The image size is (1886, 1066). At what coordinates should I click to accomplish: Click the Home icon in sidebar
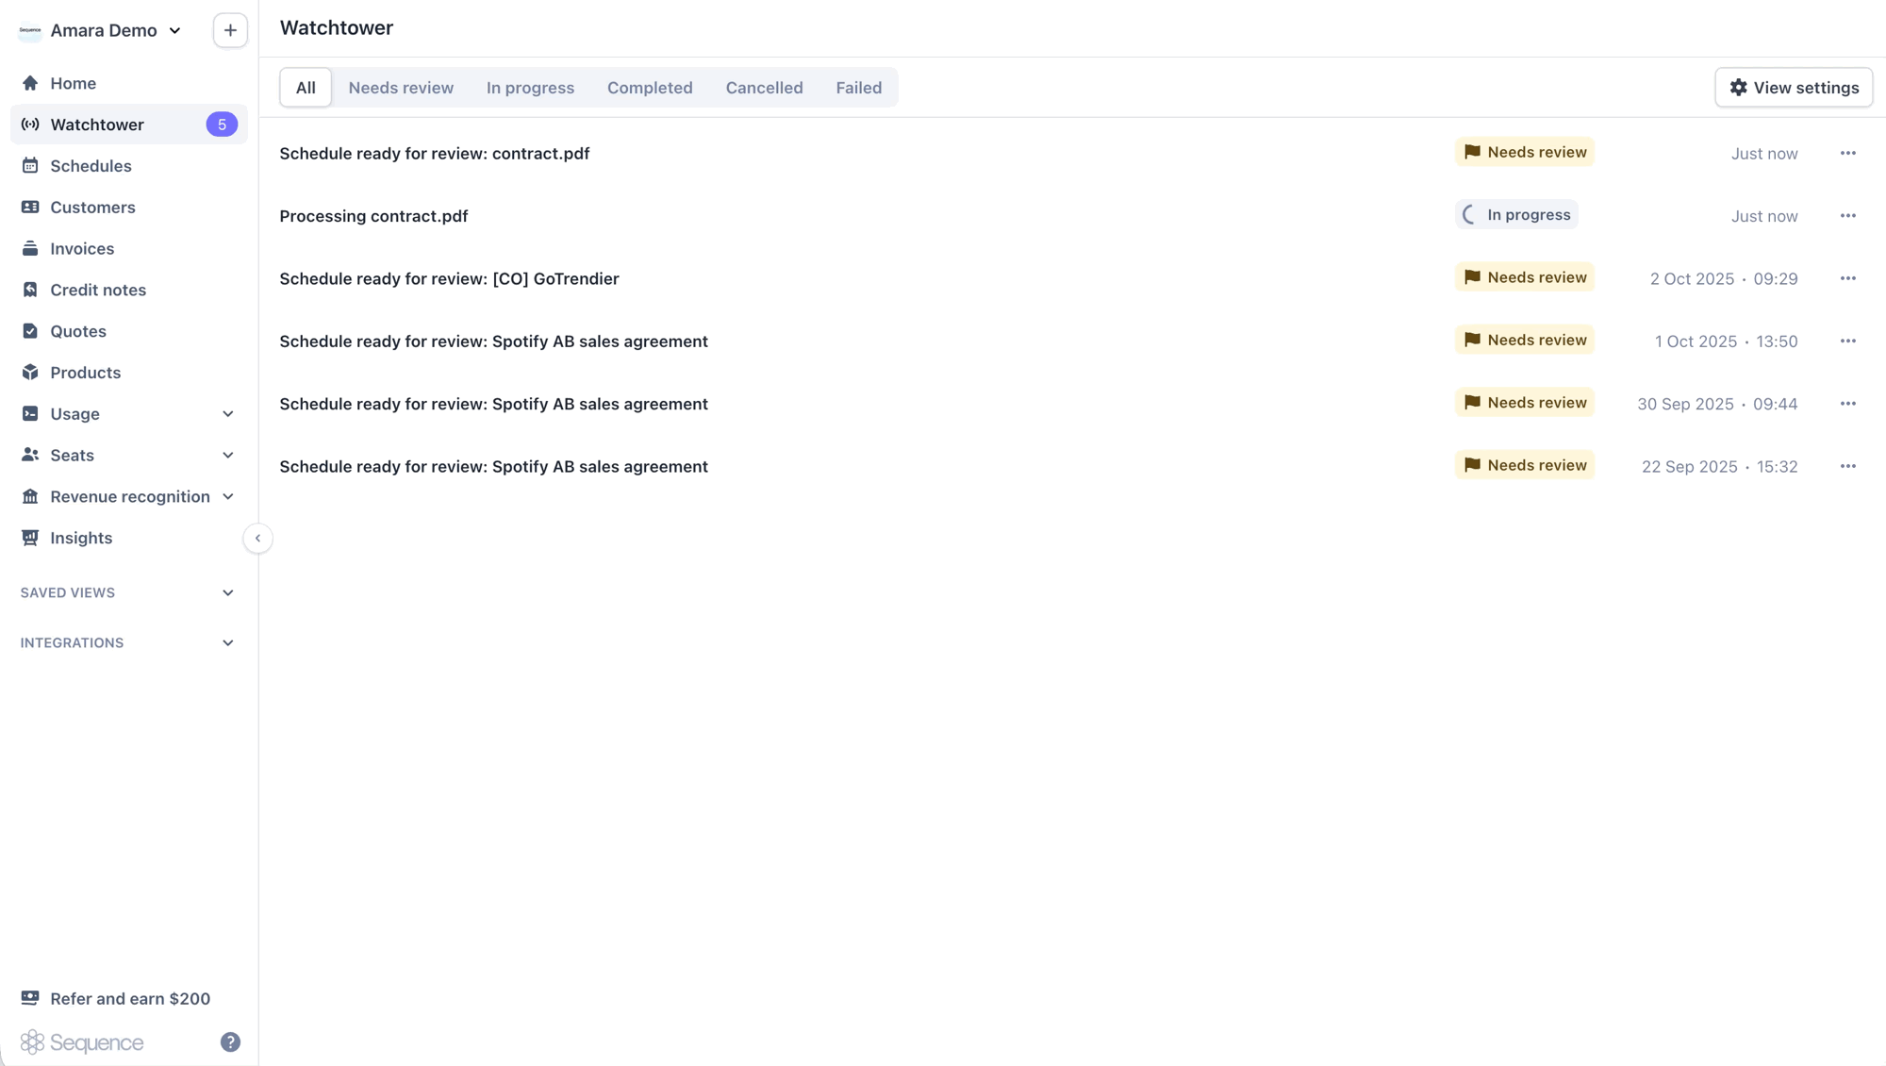point(30,83)
